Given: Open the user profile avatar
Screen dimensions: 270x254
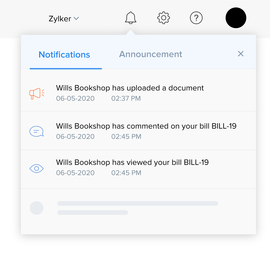Looking at the screenshot, I should point(236,18).
